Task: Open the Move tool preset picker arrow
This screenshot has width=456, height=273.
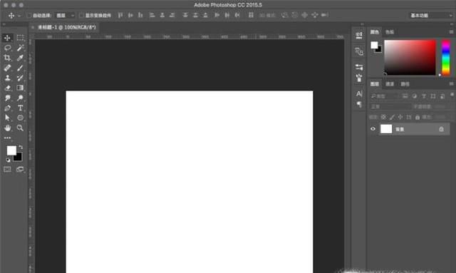Action: [x=19, y=16]
